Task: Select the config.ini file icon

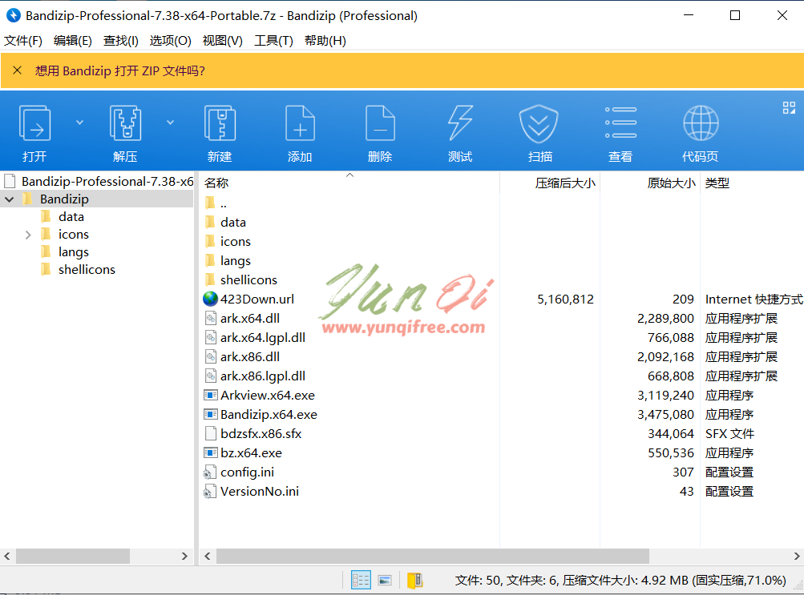Action: (x=210, y=472)
